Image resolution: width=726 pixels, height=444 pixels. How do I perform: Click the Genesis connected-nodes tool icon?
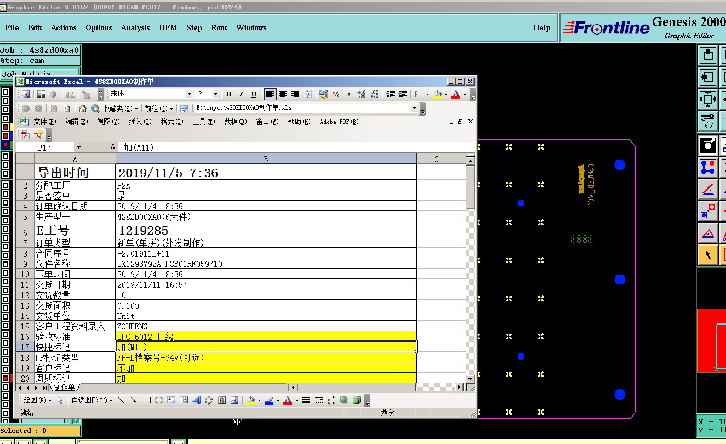pyautogui.click(x=708, y=167)
